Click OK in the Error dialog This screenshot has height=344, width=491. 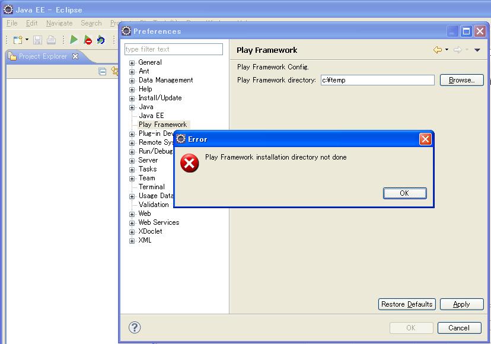[404, 193]
